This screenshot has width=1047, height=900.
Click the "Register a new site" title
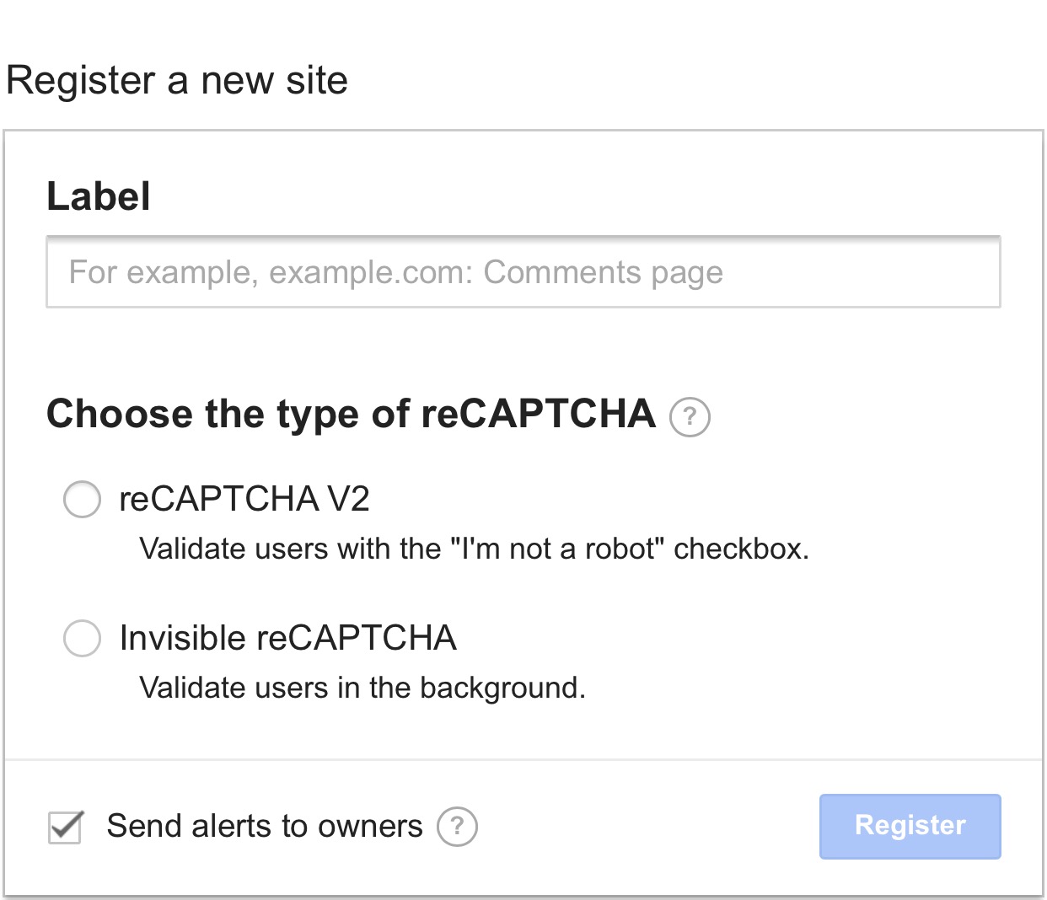[177, 81]
